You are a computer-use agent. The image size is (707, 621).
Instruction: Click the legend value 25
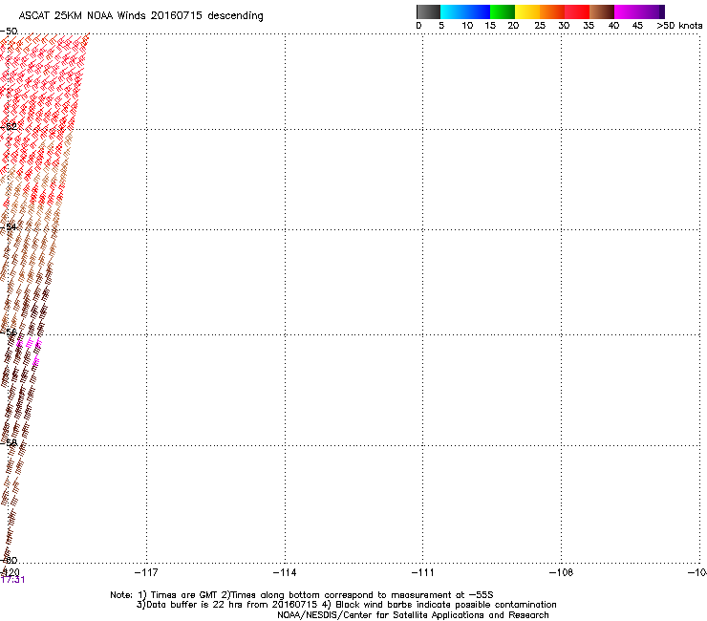tap(540, 26)
